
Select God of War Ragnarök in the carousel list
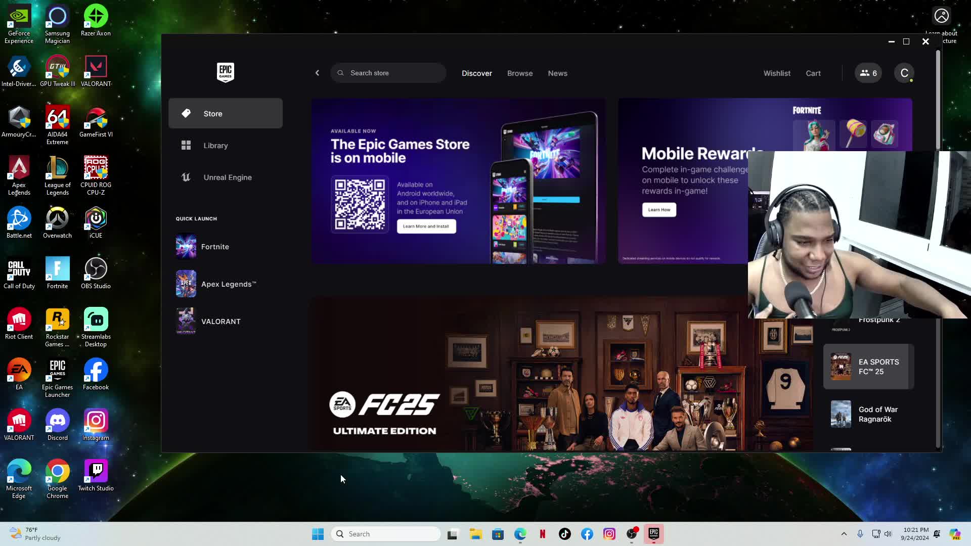pos(868,414)
